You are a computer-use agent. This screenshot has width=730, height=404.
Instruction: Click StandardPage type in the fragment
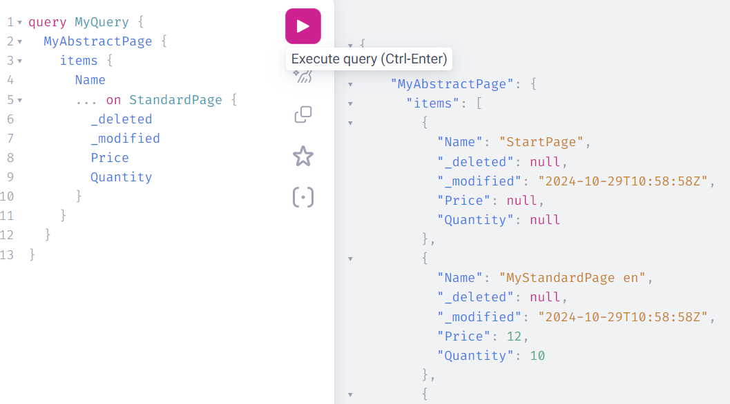[175, 100]
